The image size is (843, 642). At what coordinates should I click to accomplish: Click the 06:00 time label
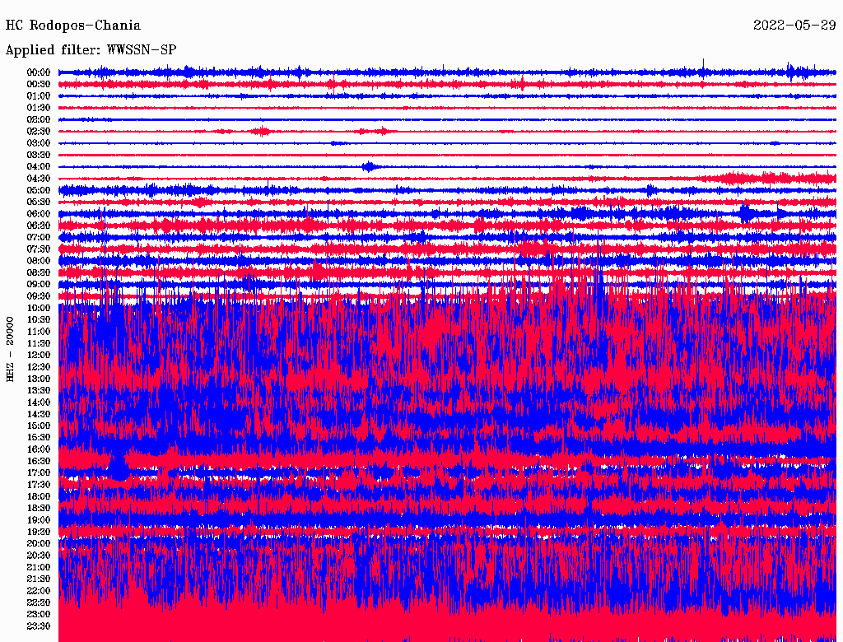coord(39,214)
